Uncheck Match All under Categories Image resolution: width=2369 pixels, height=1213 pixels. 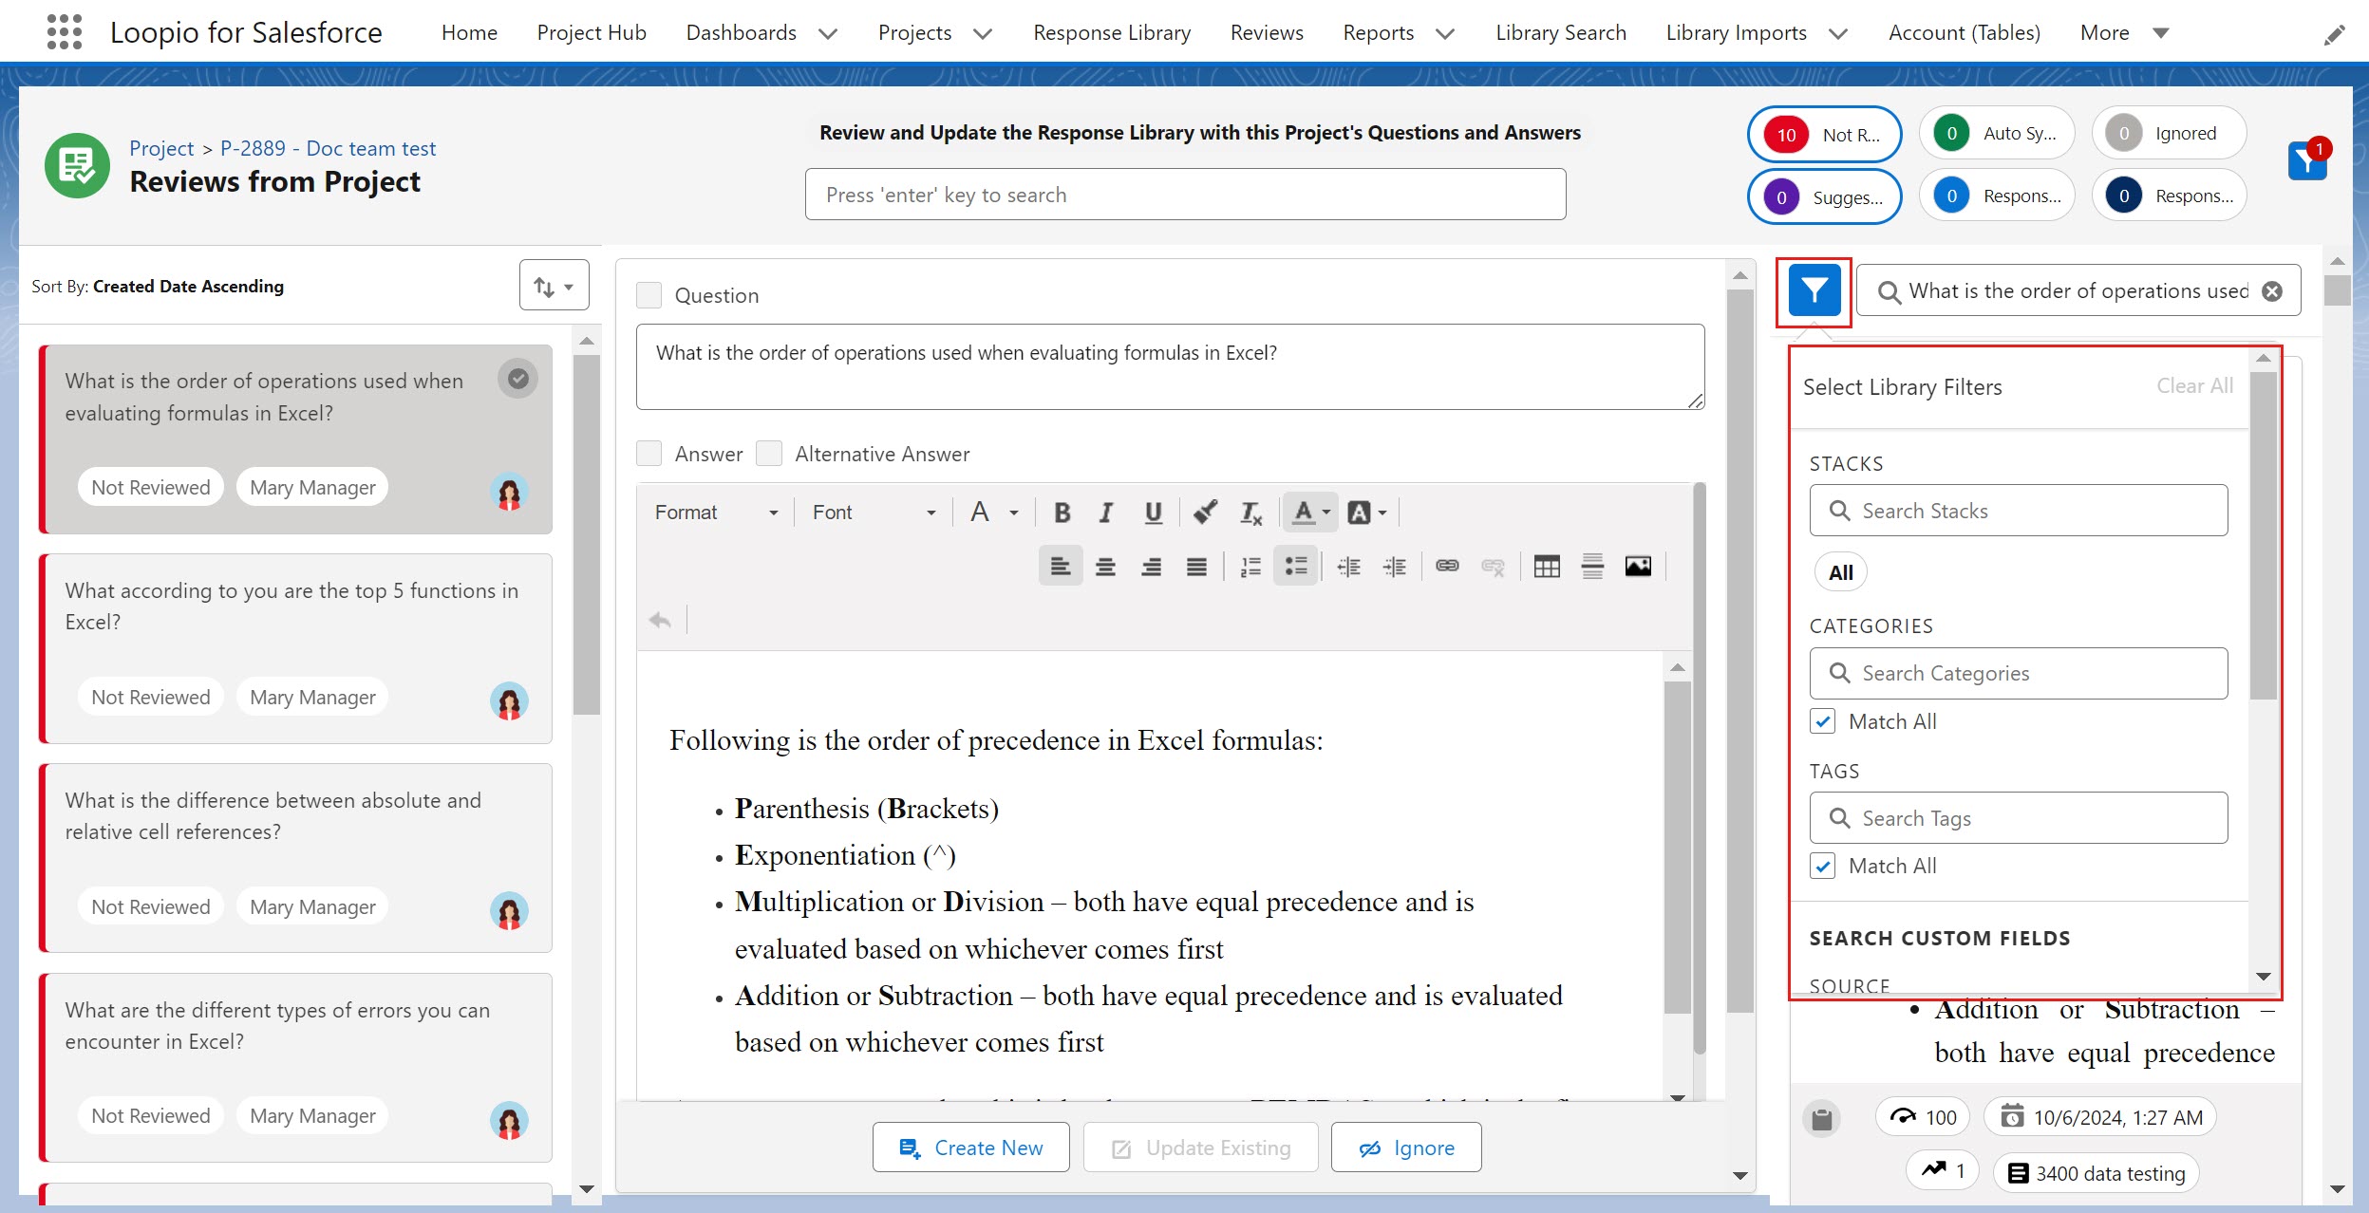1822,721
